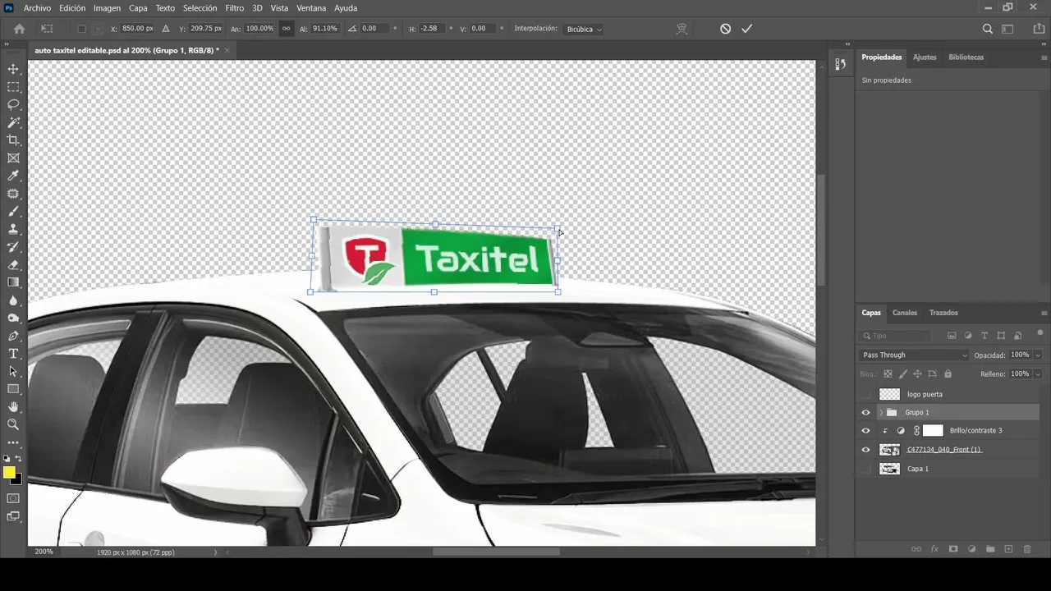Switch to the Bibliotecas tab
The width and height of the screenshot is (1051, 591).
[x=966, y=57]
